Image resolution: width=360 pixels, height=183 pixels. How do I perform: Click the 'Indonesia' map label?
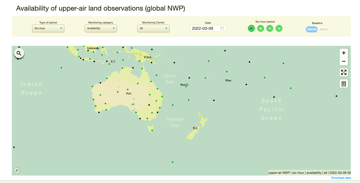[x=93, y=48]
